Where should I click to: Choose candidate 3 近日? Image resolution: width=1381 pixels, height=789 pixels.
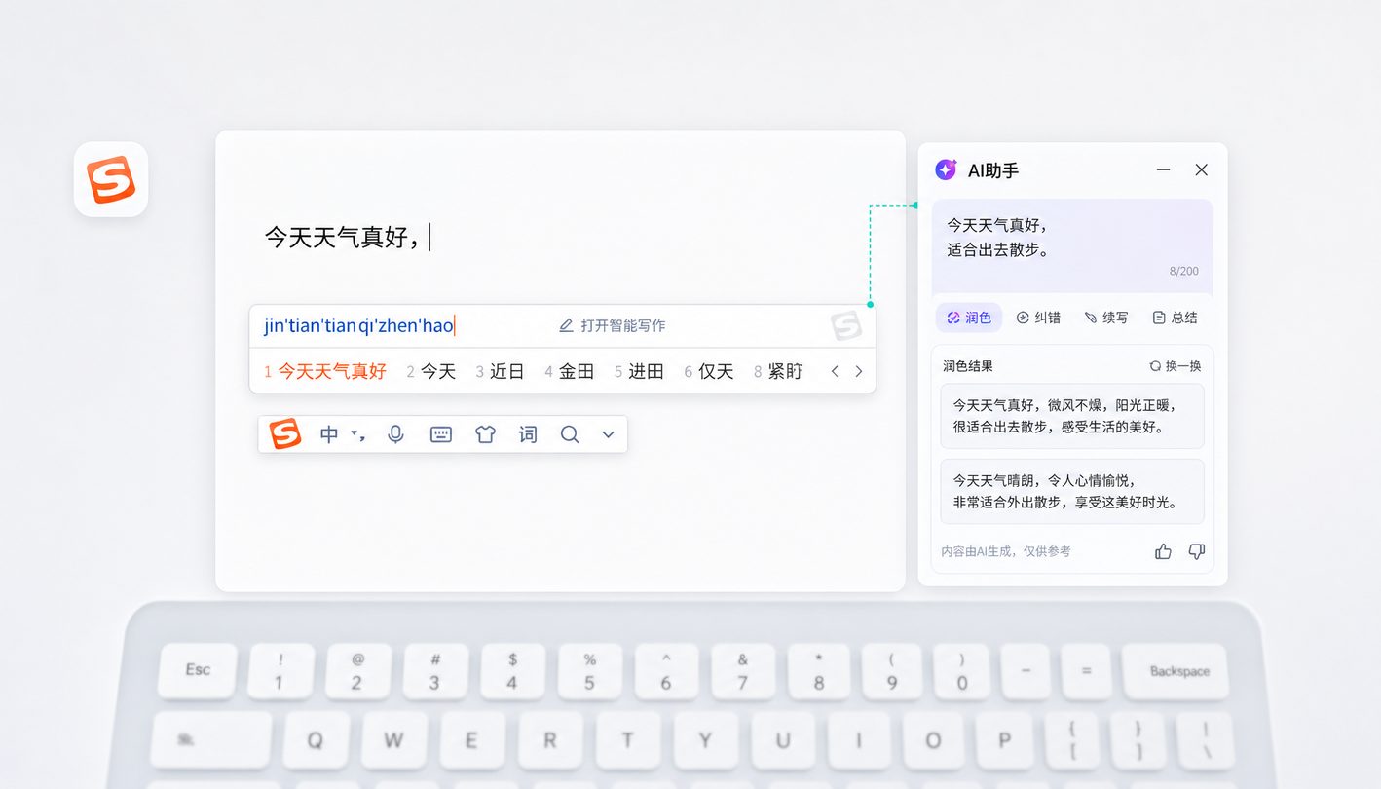click(501, 371)
